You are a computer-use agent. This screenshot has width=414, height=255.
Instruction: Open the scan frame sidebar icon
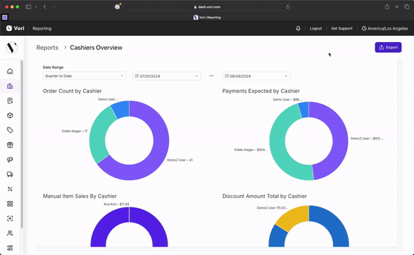click(x=10, y=218)
